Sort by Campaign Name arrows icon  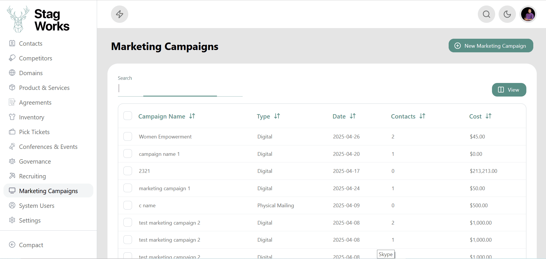click(x=192, y=116)
